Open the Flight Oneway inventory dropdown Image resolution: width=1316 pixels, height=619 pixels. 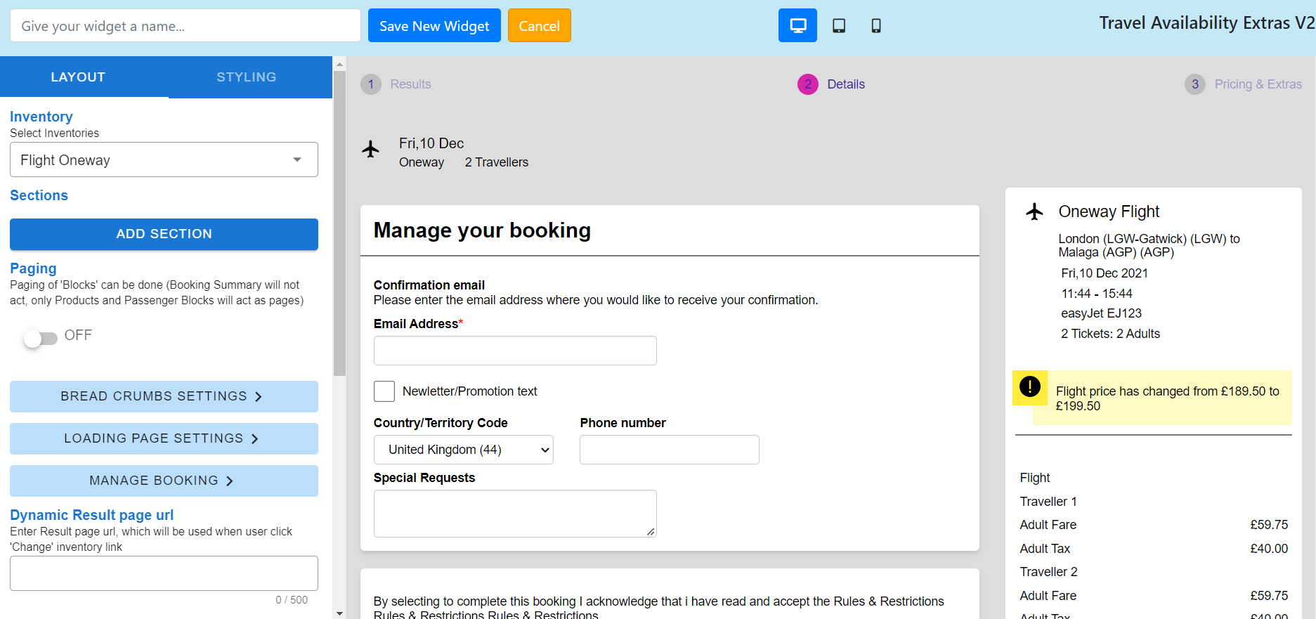164,160
